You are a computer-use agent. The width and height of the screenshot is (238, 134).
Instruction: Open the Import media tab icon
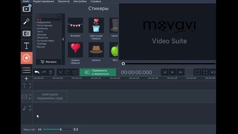pos(26,9)
